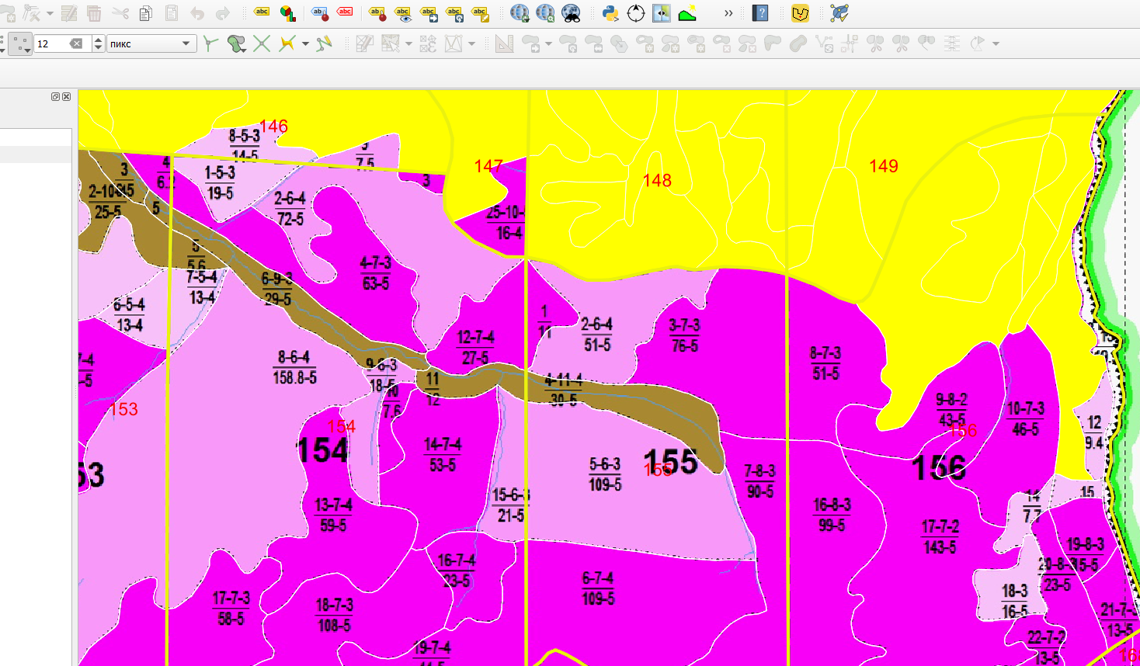Expand the hidden toolbar items chevron
The image size is (1140, 666).
pyautogui.click(x=728, y=13)
